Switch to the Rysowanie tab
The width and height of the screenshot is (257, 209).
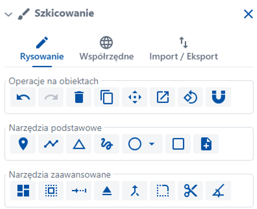[42, 49]
